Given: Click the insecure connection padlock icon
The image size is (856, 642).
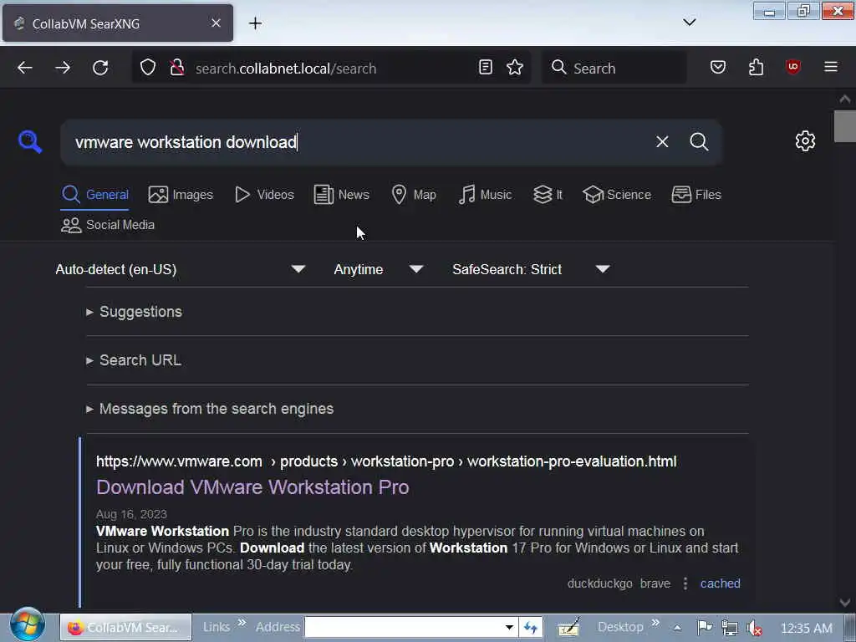Looking at the screenshot, I should 177,68.
